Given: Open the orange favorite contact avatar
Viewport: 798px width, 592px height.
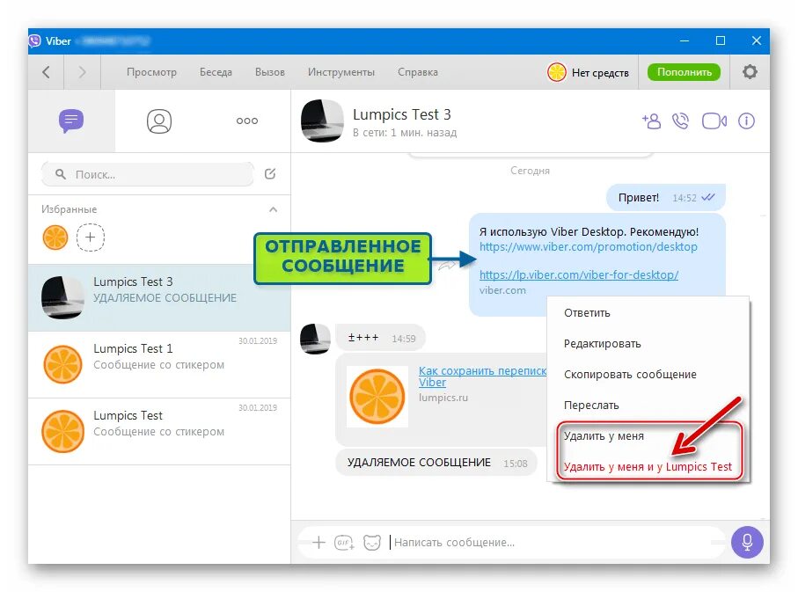Looking at the screenshot, I should coord(55,238).
